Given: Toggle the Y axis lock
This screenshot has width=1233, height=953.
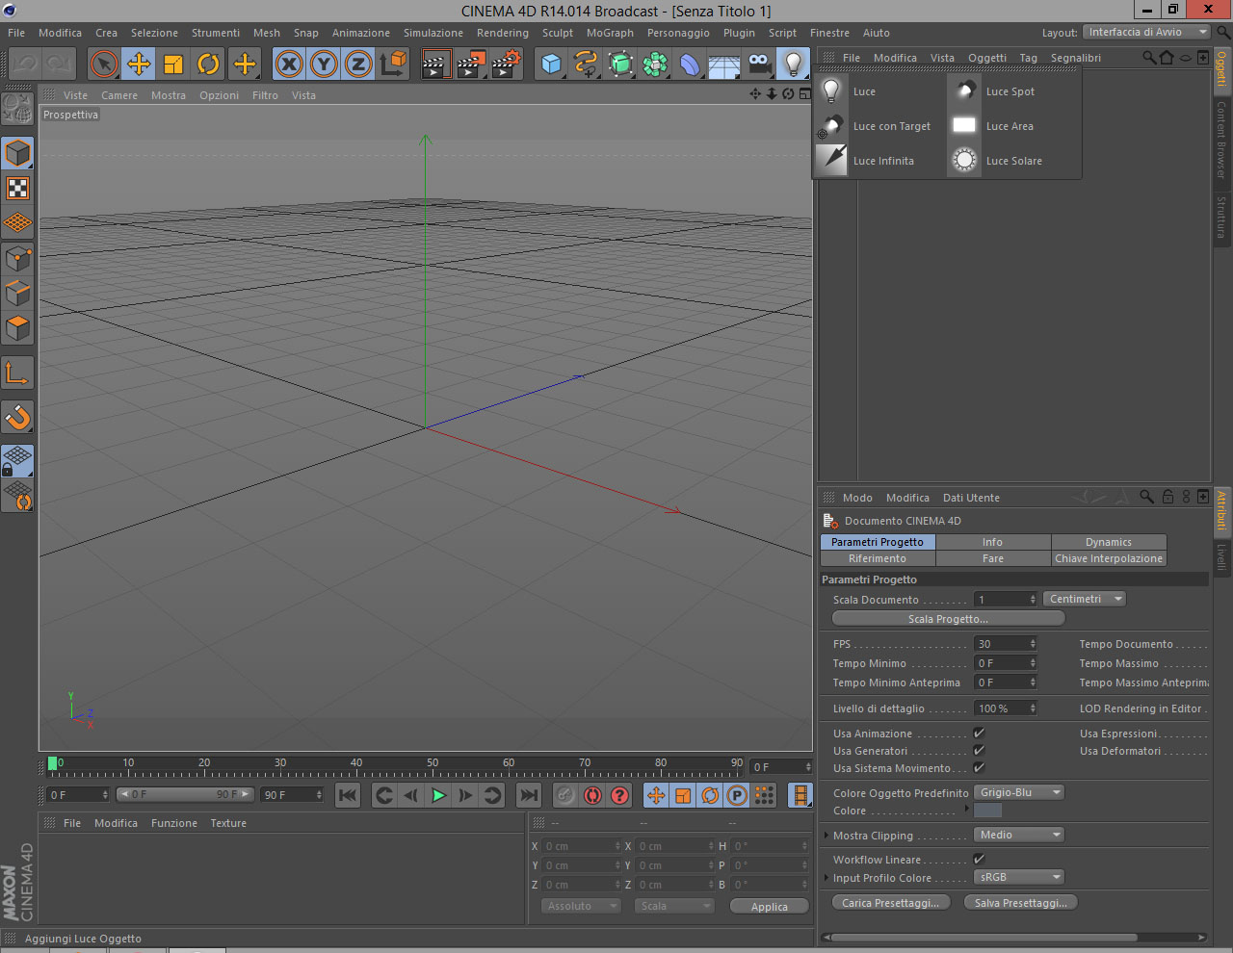Looking at the screenshot, I should click(324, 64).
